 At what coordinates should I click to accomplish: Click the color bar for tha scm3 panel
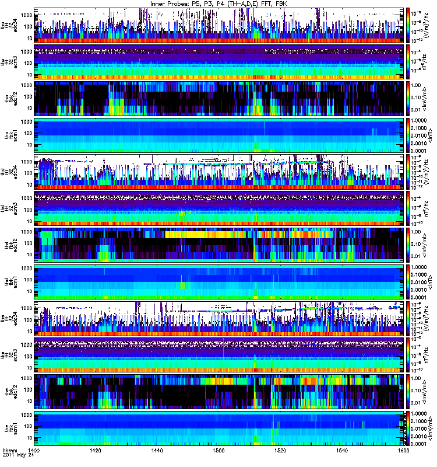pos(408,62)
